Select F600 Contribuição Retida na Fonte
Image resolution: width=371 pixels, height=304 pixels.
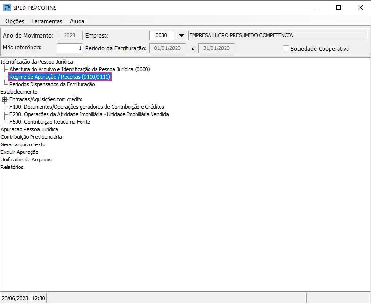coord(50,122)
